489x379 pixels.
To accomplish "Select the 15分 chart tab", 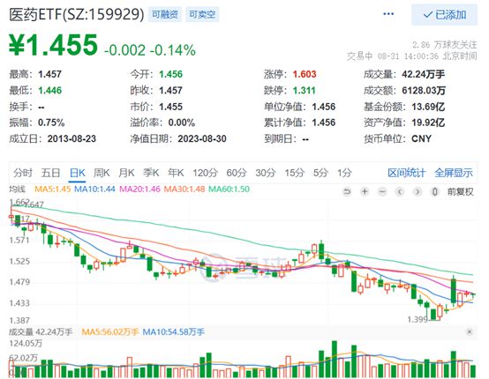I will [x=294, y=173].
